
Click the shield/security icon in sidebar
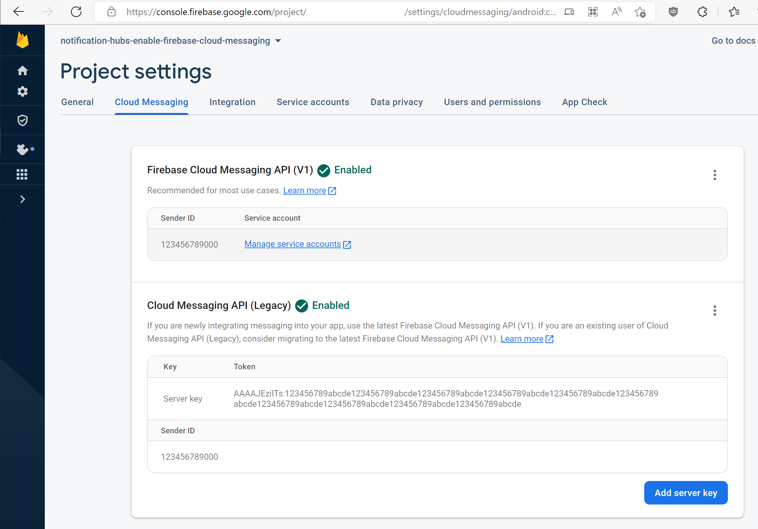pyautogui.click(x=23, y=120)
